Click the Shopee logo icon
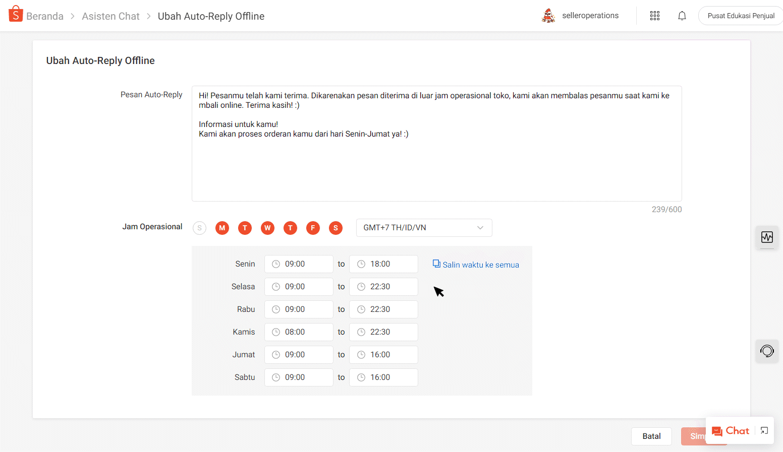The height and width of the screenshot is (452, 783). click(16, 14)
